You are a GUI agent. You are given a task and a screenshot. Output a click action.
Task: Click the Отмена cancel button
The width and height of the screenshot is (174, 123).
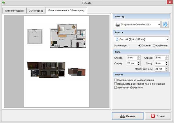pyautogui.click(x=158, y=116)
